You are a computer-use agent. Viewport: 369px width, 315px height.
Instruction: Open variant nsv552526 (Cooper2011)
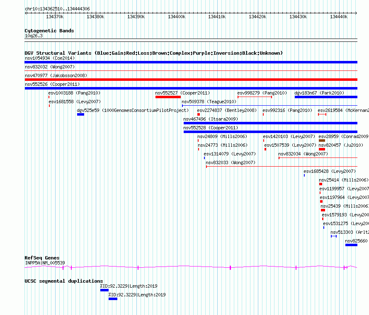tap(52, 84)
